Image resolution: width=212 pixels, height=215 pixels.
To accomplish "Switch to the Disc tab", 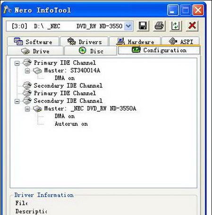I will coord(91,51).
